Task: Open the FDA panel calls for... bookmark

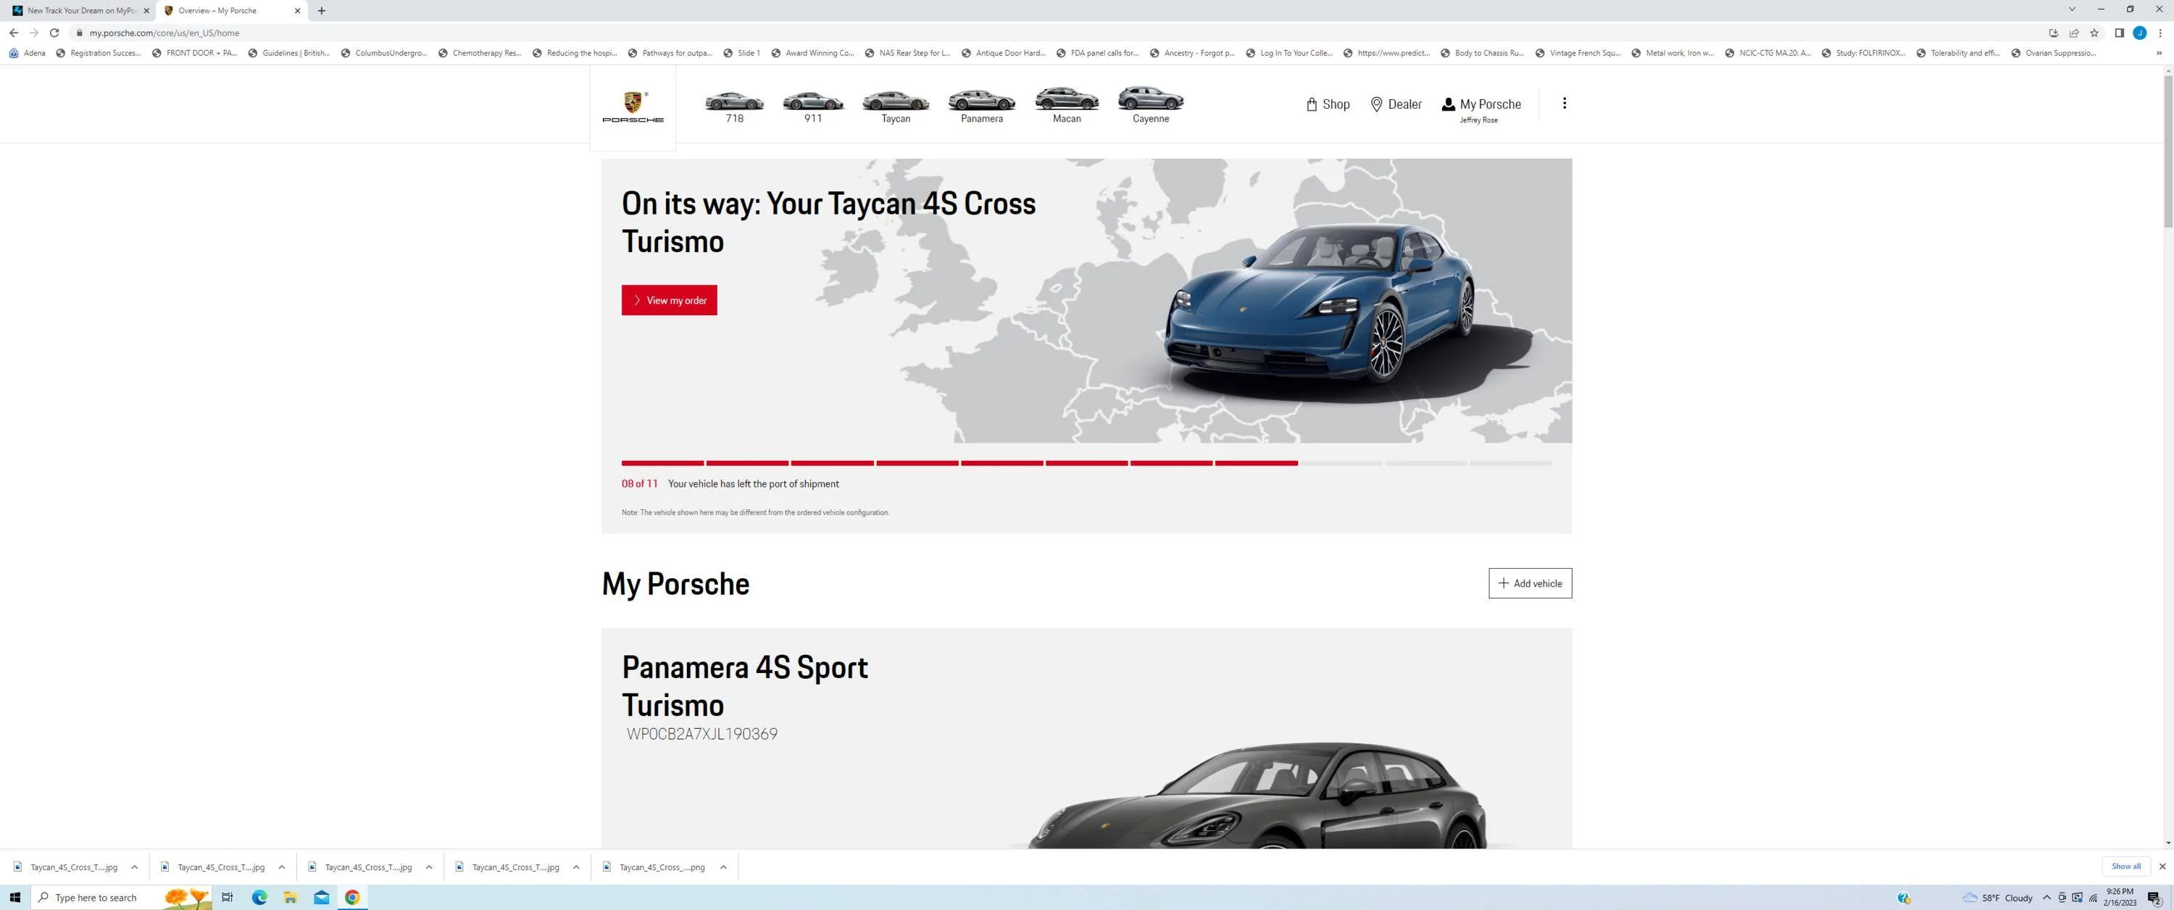Action: pos(1097,53)
